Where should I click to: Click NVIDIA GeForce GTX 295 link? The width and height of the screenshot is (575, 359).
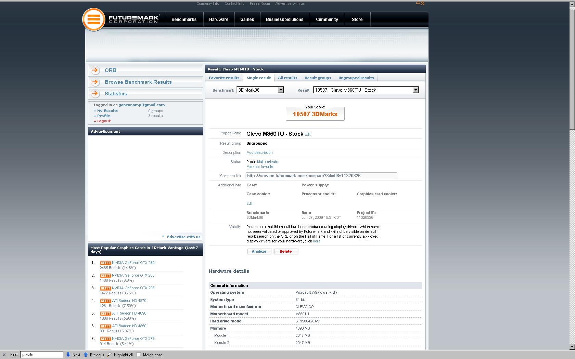[133, 288]
